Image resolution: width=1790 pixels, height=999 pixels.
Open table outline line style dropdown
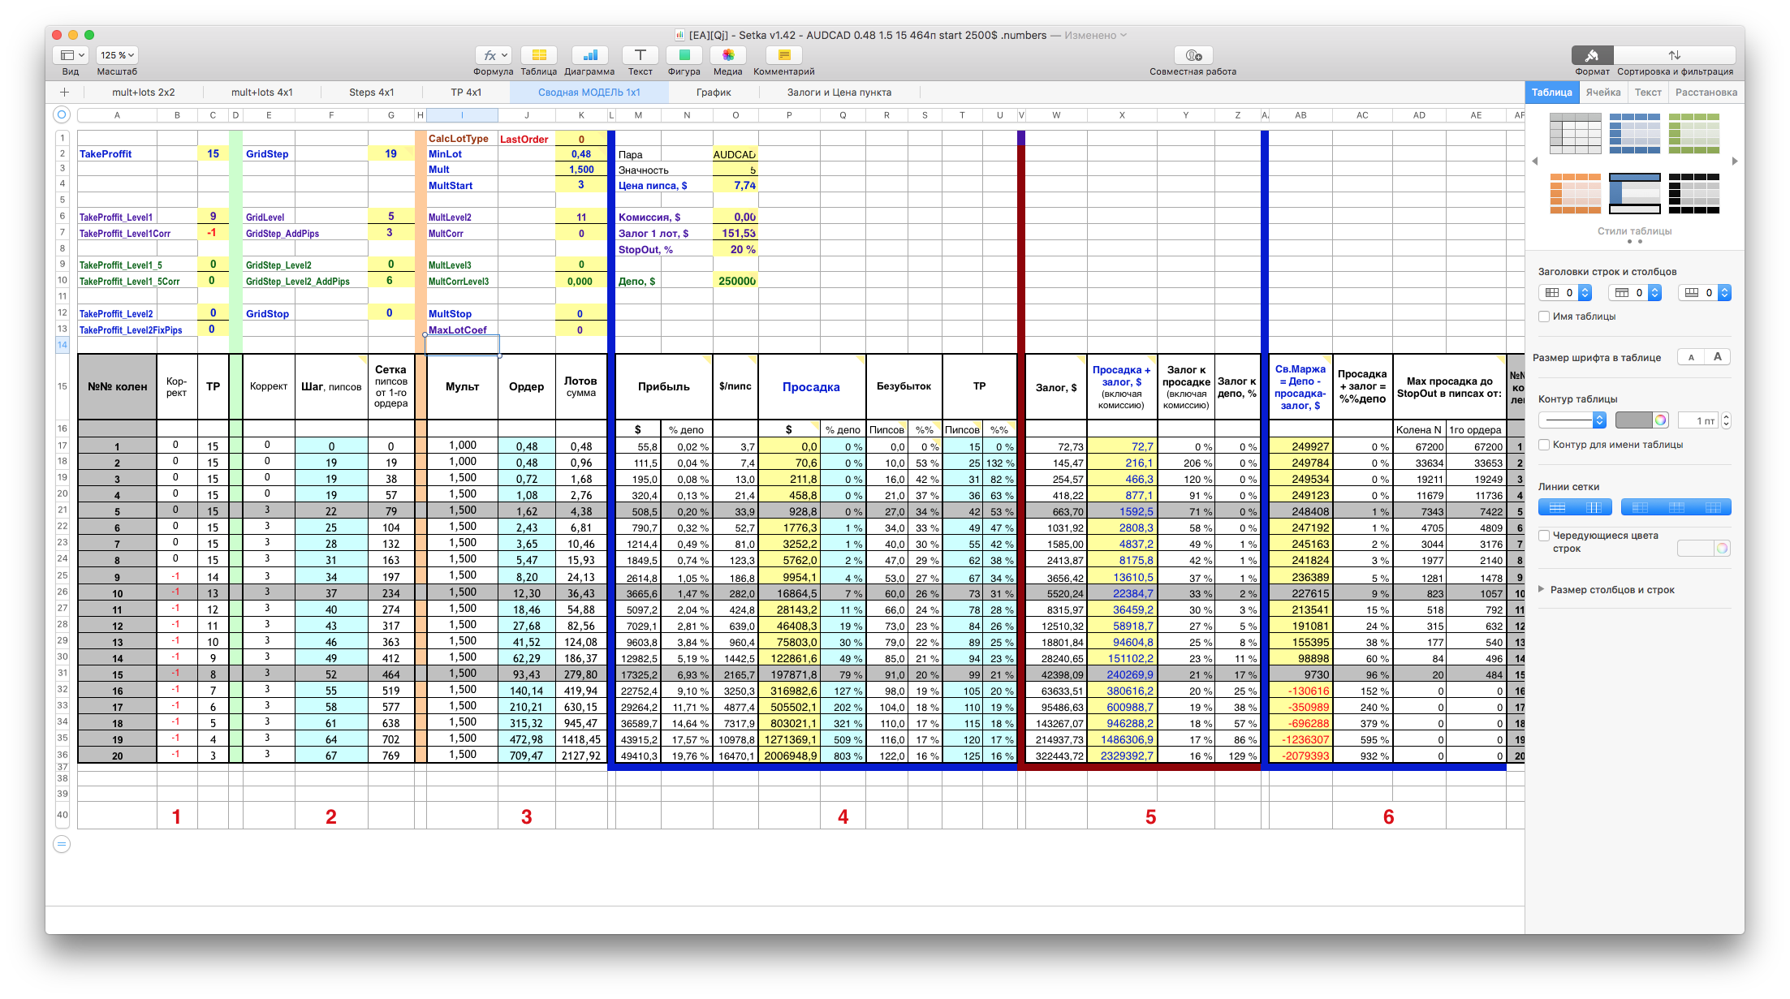click(1572, 420)
